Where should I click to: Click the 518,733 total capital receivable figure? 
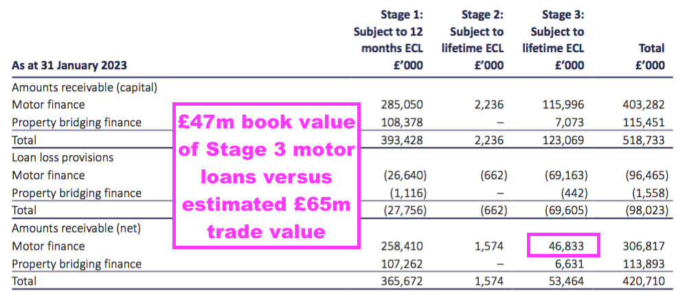[644, 140]
